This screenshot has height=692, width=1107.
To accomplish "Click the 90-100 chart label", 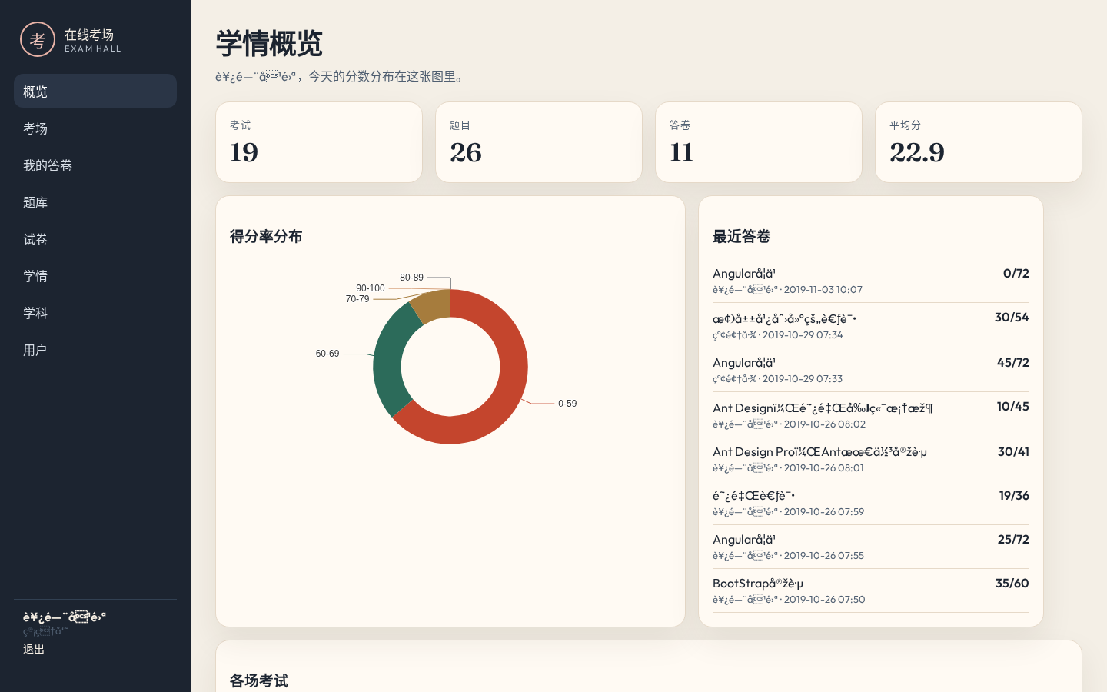I will pyautogui.click(x=371, y=288).
